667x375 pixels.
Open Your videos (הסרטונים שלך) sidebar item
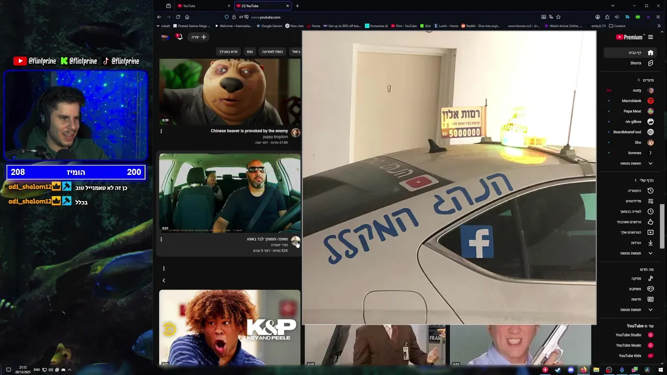(629, 232)
